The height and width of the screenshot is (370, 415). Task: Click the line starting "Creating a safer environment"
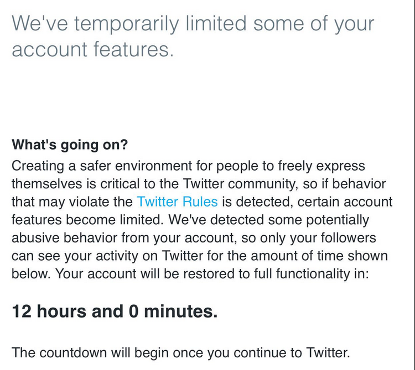[x=188, y=165]
